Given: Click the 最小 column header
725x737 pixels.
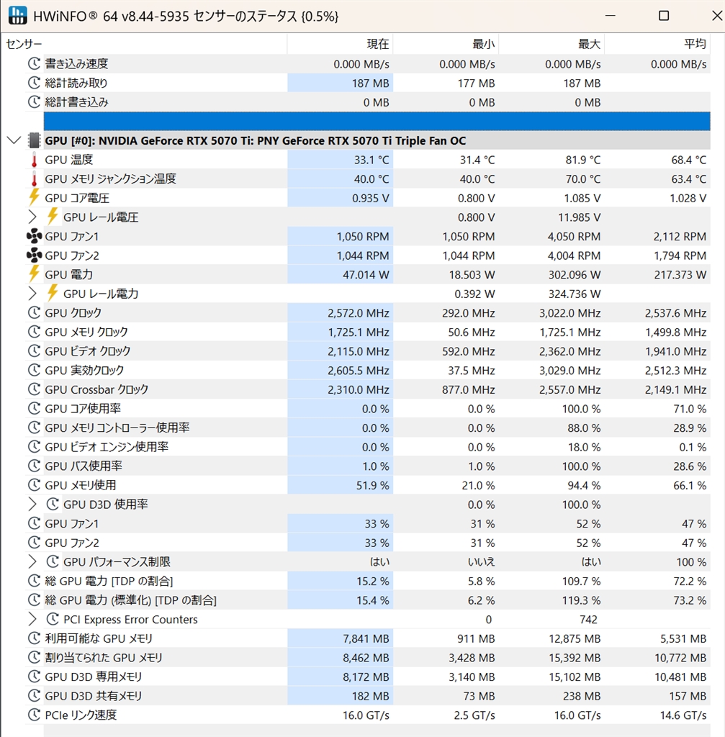Looking at the screenshot, I should [x=446, y=44].
